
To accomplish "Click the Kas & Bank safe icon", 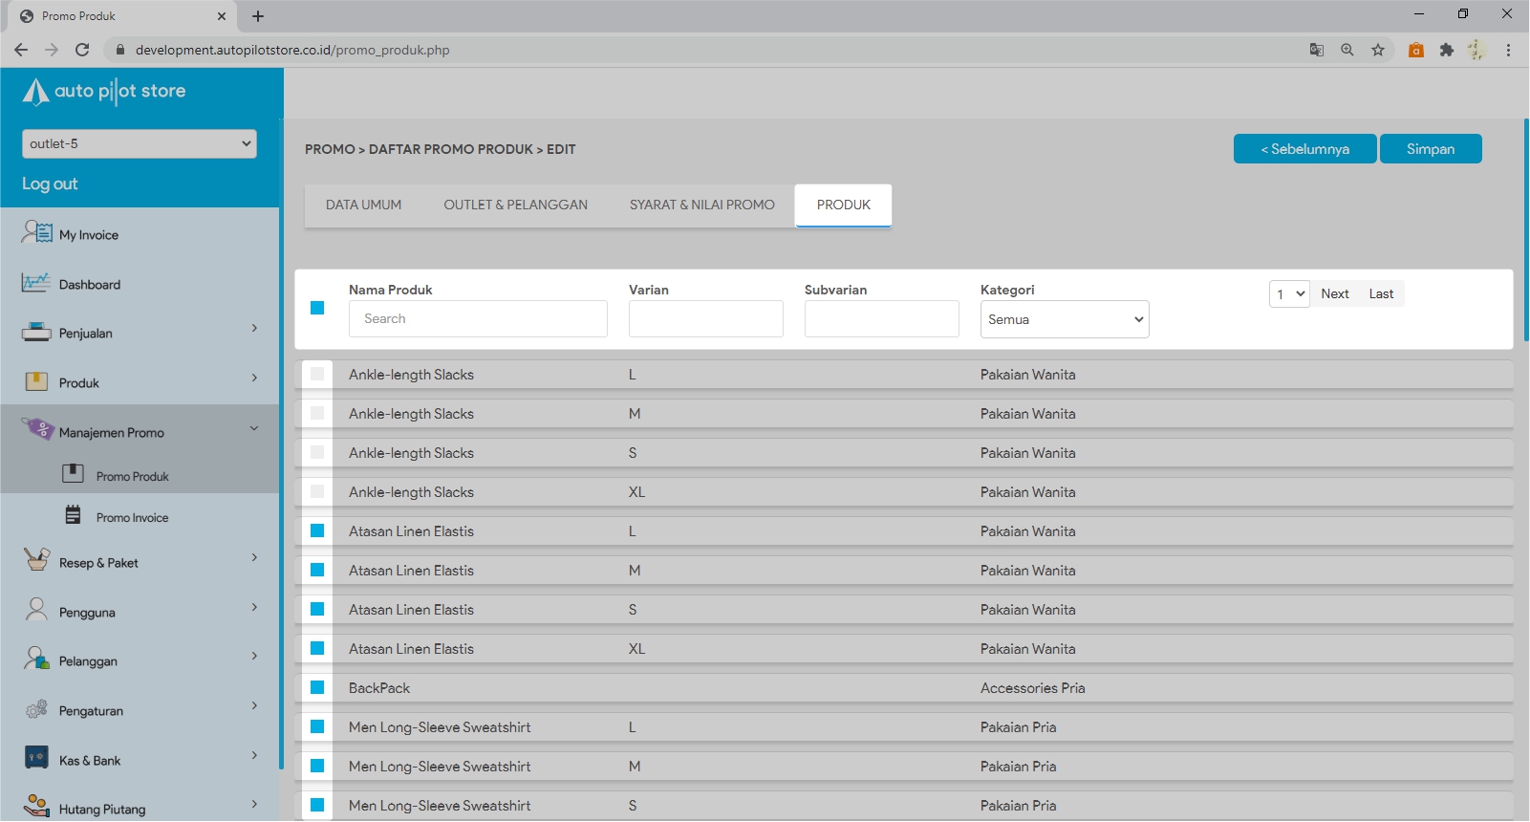I will pos(36,759).
